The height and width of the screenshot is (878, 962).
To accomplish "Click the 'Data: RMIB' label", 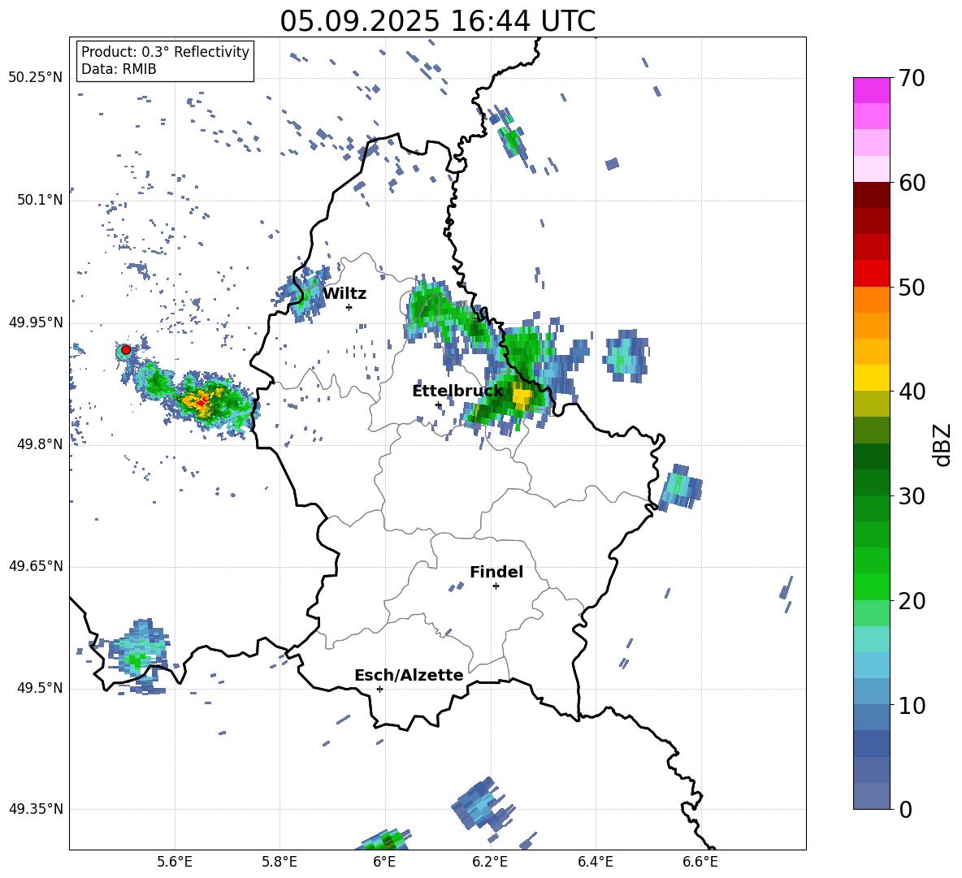I will (x=119, y=69).
